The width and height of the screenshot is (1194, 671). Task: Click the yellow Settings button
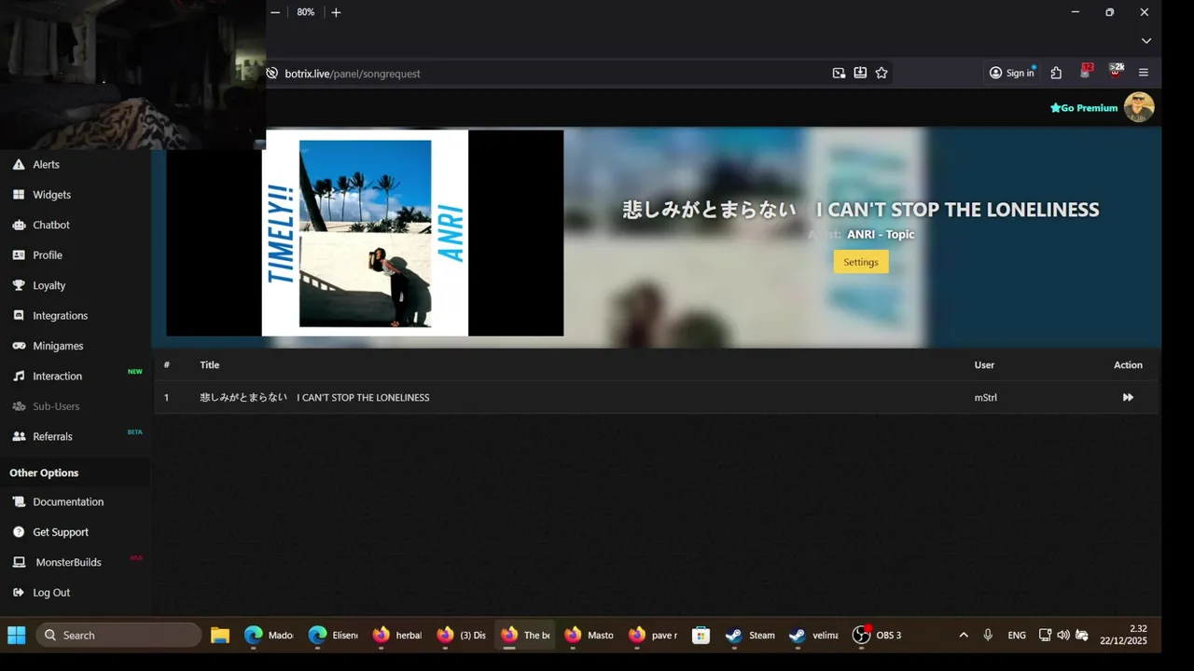pyautogui.click(x=861, y=262)
